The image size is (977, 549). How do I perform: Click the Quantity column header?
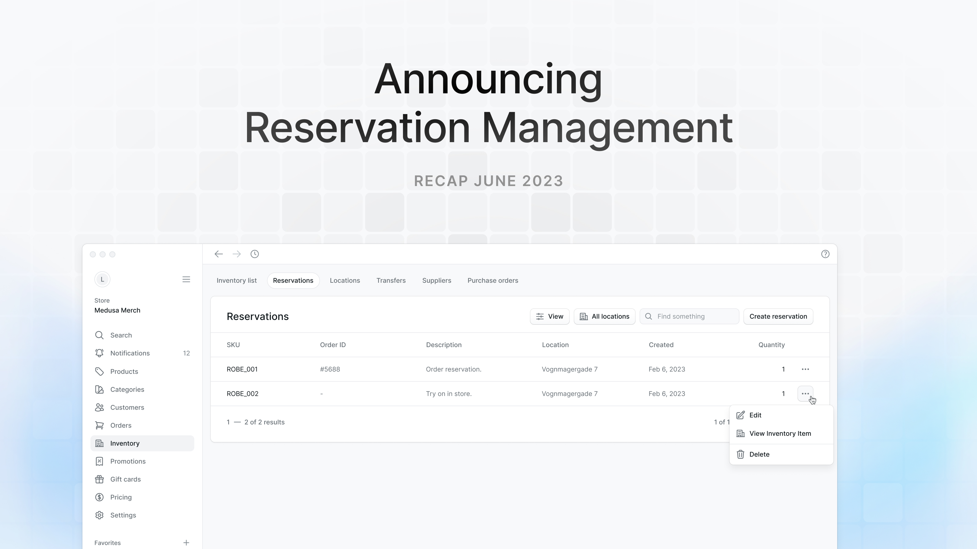click(772, 345)
